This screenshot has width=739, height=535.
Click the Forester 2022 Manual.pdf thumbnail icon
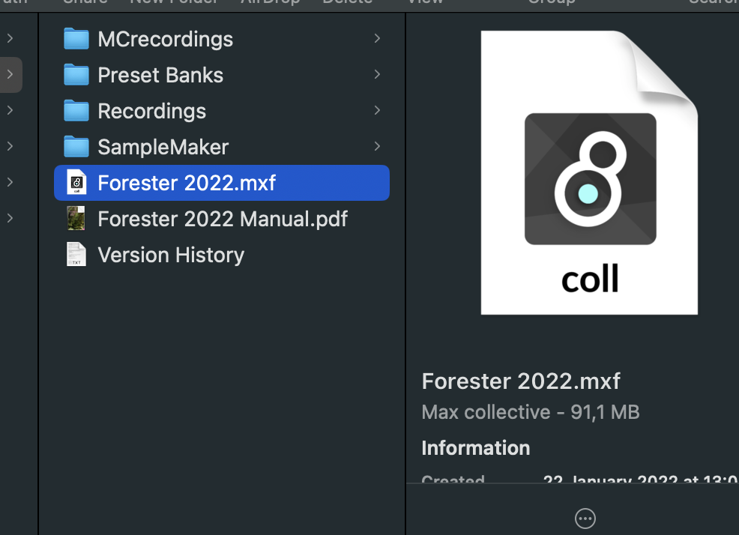[x=76, y=218]
